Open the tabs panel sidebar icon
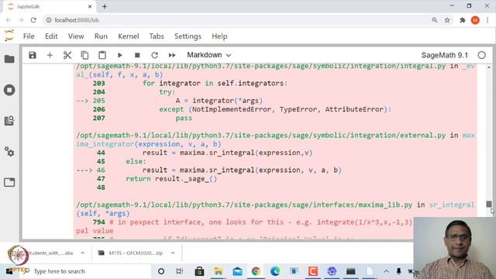 pyautogui.click(x=9, y=182)
